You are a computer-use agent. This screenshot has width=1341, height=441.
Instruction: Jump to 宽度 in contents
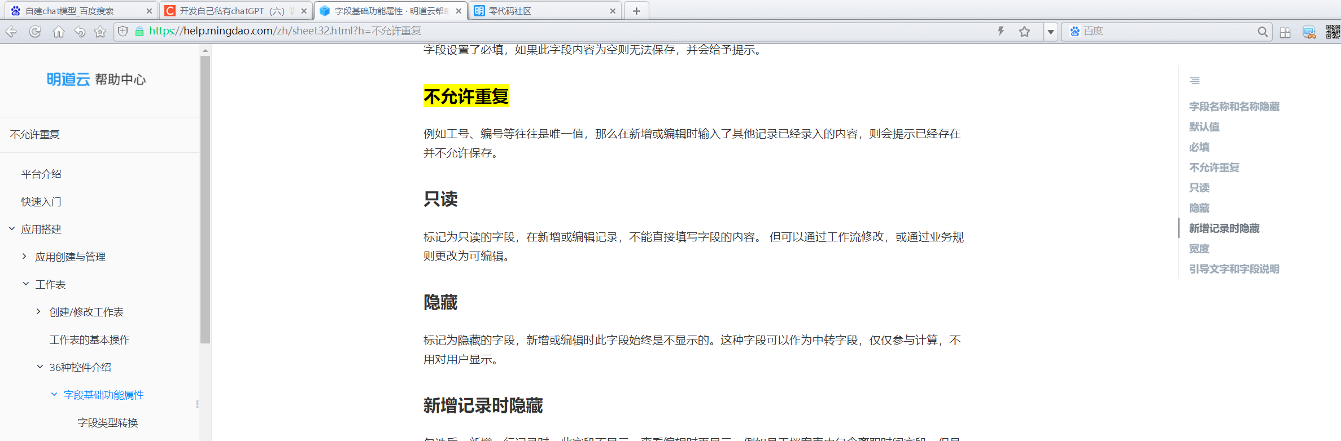click(x=1199, y=249)
